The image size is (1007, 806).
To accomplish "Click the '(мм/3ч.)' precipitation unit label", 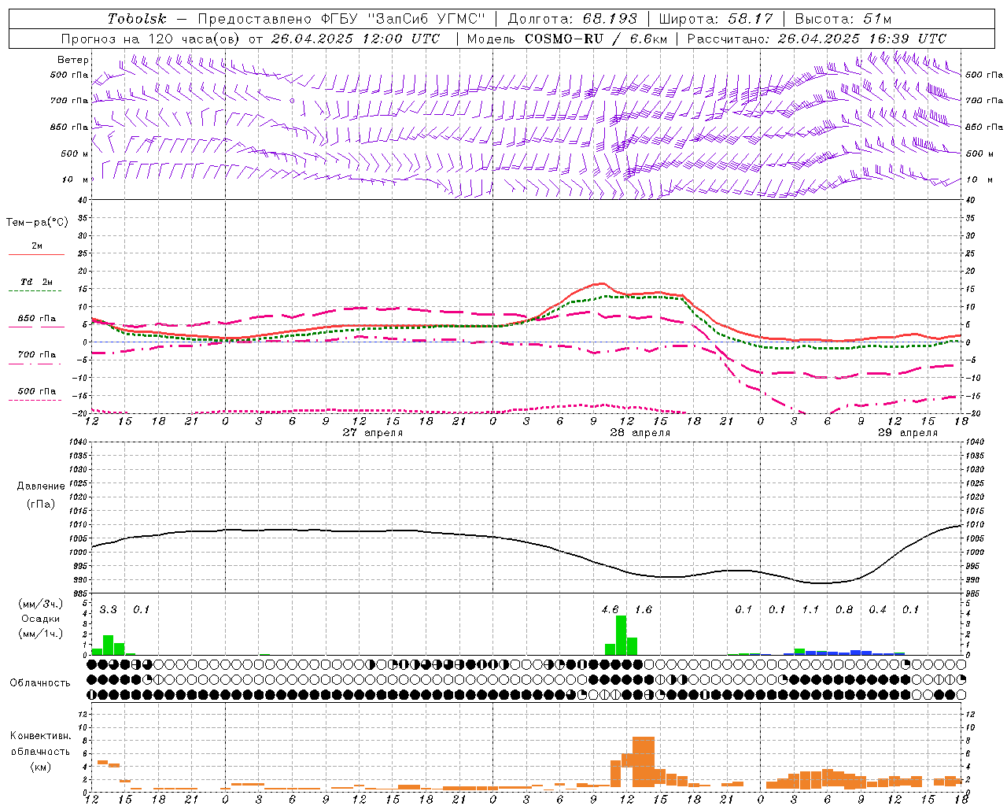I will click(42, 604).
